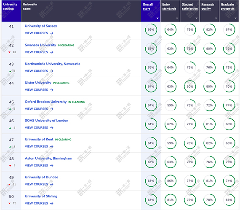This screenshot has height=210, width=240.
Task: Click Ulster student satisfaction 80% circle
Action: click(190, 86)
